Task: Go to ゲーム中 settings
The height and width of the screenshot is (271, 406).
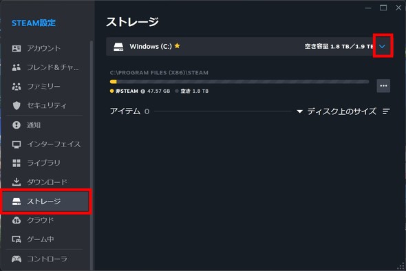Action: click(45, 239)
